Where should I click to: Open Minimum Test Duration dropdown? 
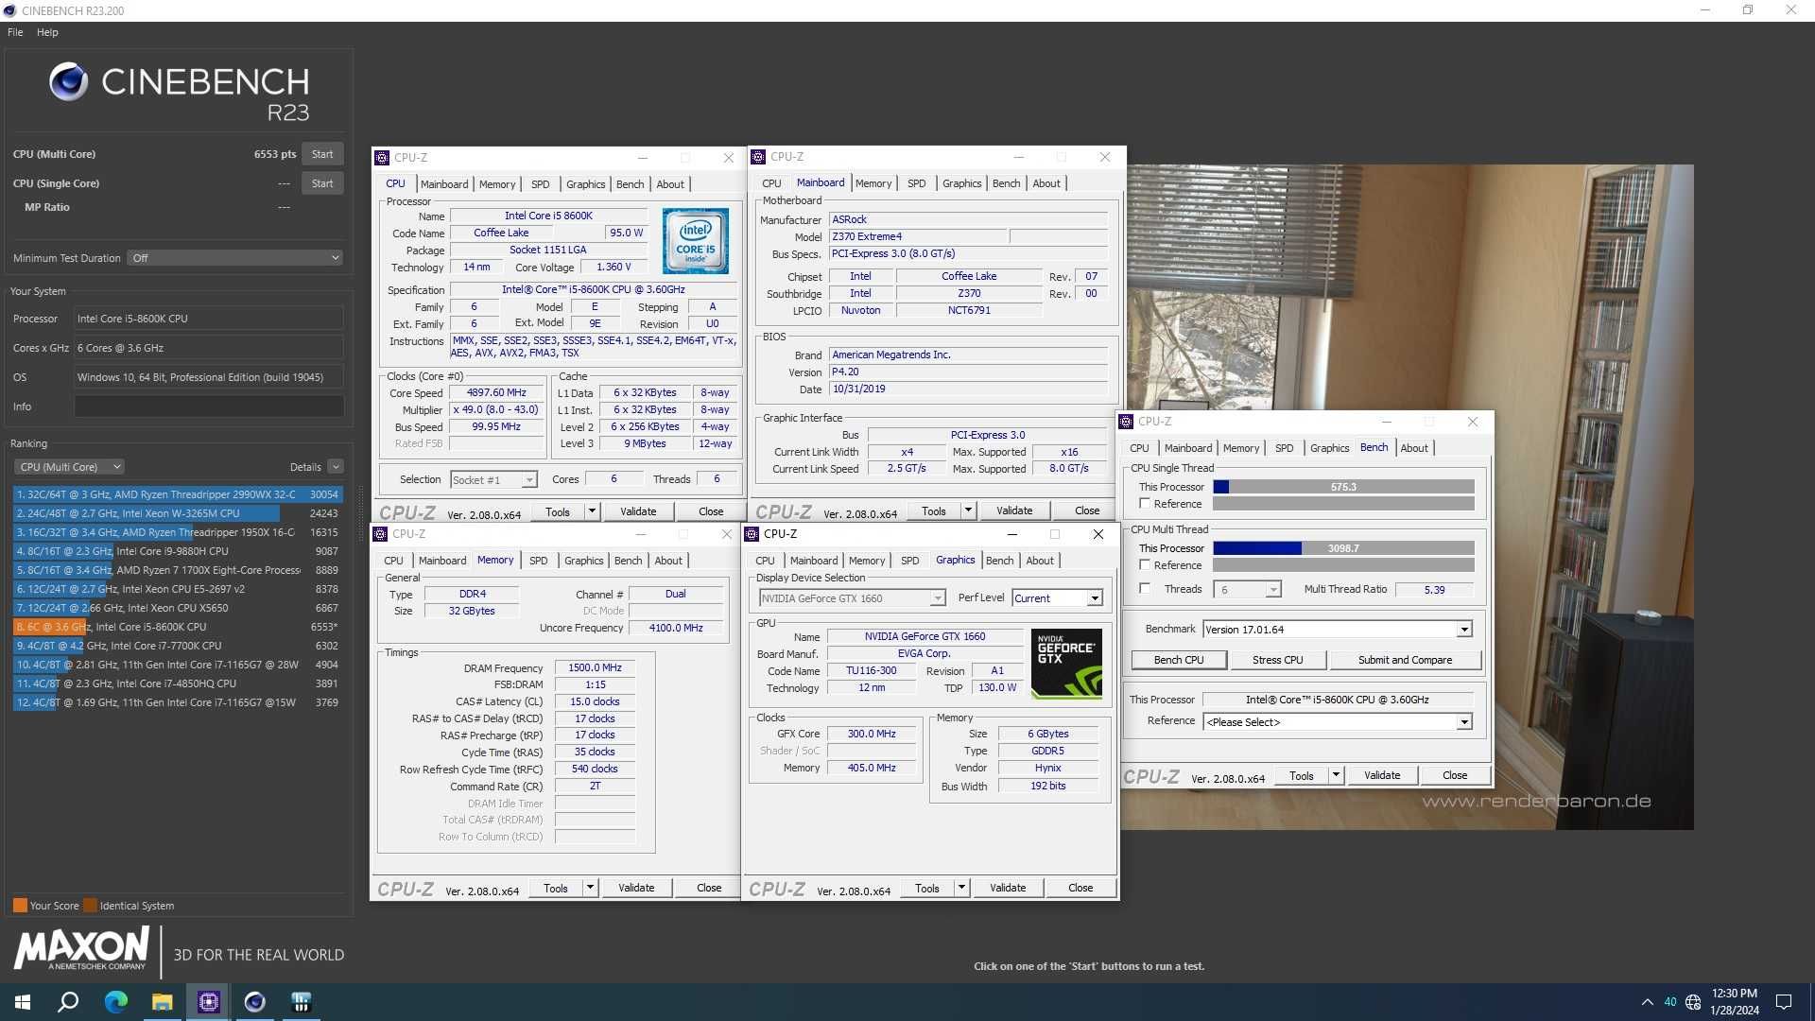234,258
